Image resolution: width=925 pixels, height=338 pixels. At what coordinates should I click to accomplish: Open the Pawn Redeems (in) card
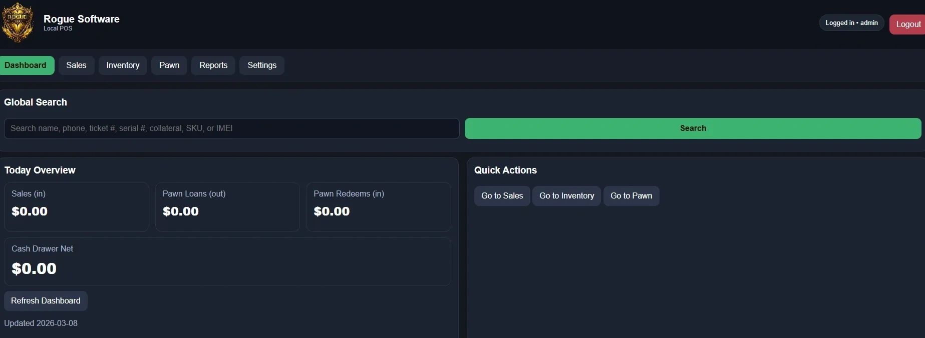[378, 206]
